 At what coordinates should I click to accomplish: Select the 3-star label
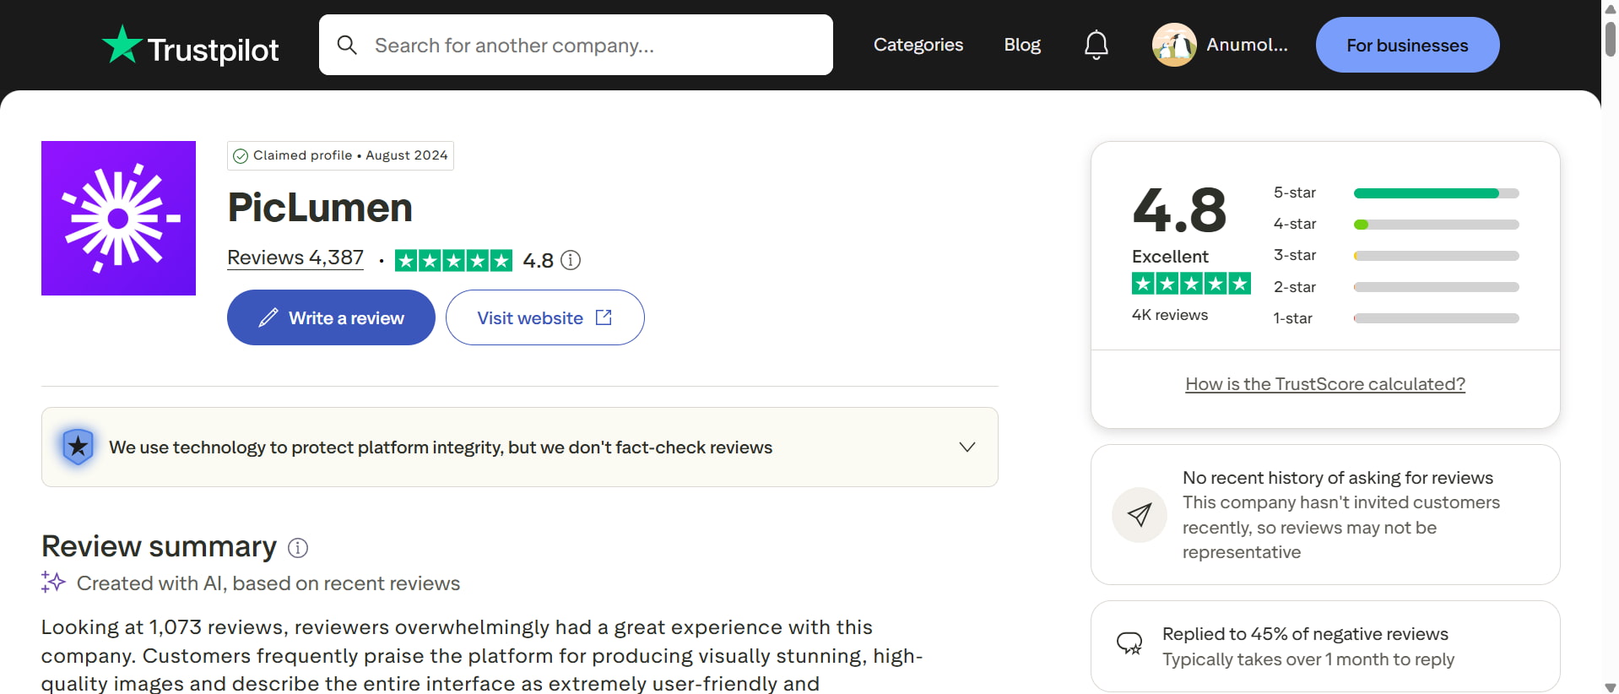coord(1294,255)
